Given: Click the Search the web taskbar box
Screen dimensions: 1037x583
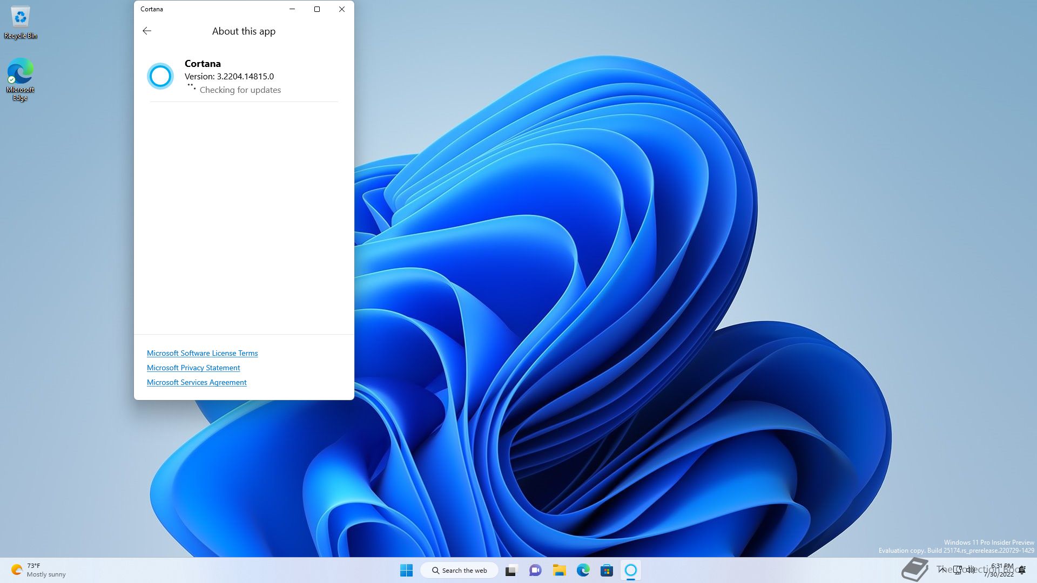Looking at the screenshot, I should pos(459,570).
